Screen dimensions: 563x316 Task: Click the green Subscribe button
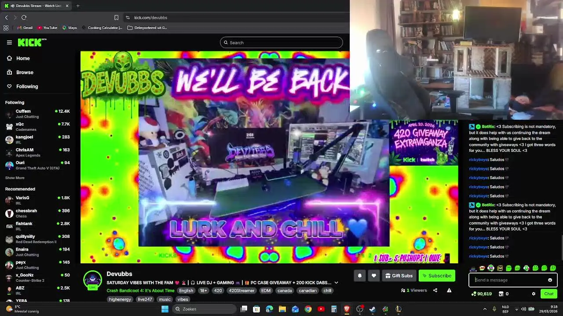click(437, 276)
